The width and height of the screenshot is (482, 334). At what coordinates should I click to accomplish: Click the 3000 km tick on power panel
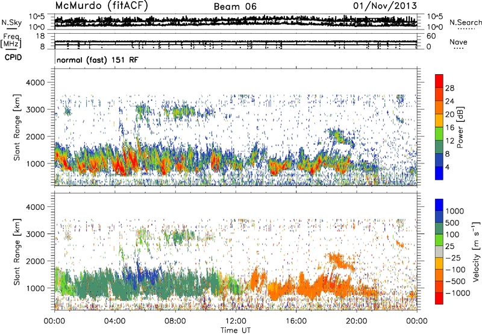click(36, 110)
